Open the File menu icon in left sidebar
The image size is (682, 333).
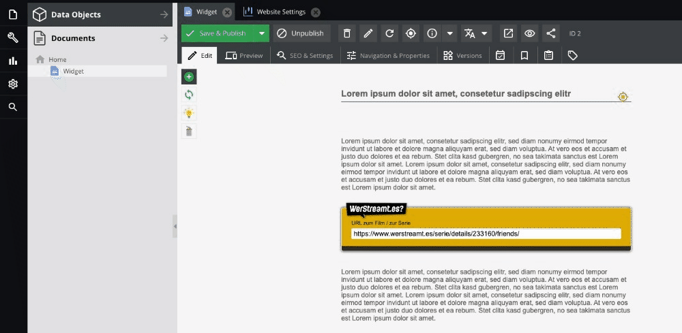(13, 15)
